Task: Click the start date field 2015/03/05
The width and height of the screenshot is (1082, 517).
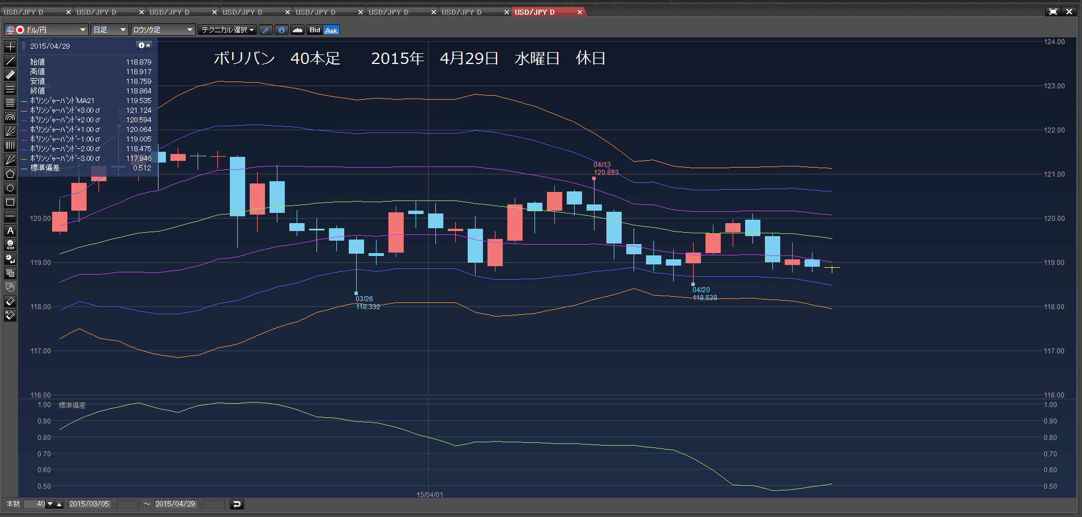Action: click(89, 504)
